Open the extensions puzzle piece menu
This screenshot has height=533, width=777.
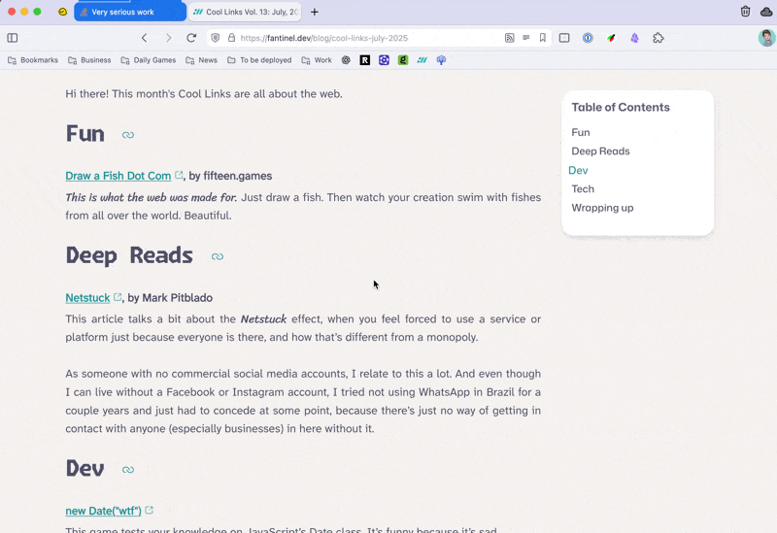coord(659,38)
